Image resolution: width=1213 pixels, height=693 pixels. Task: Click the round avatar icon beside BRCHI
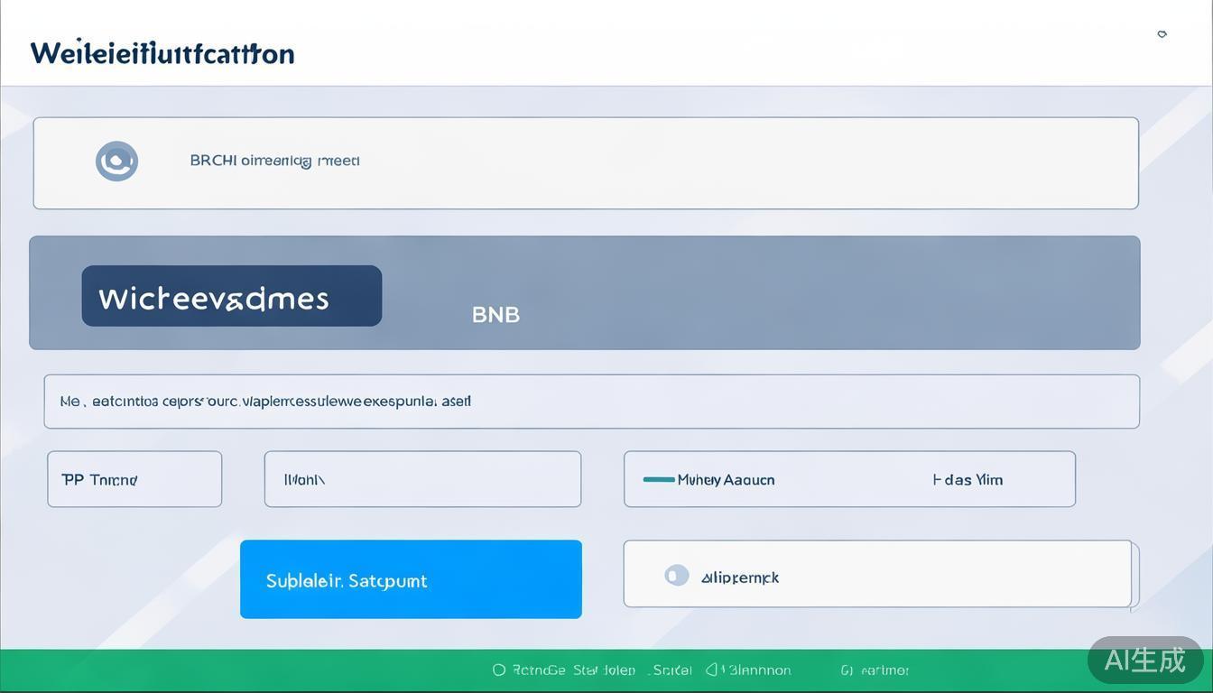coord(116,162)
